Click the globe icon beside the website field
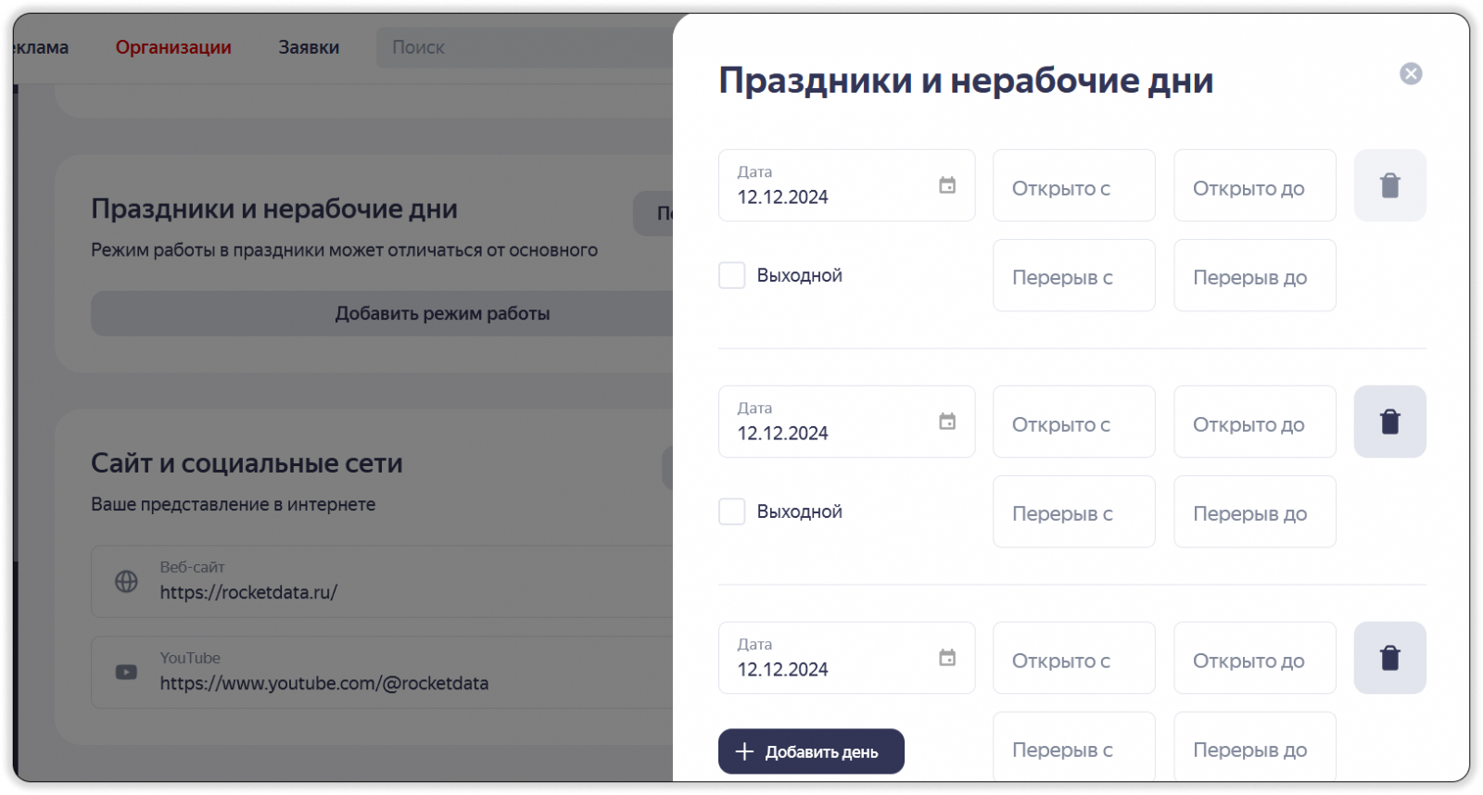The image size is (1483, 795). [126, 582]
